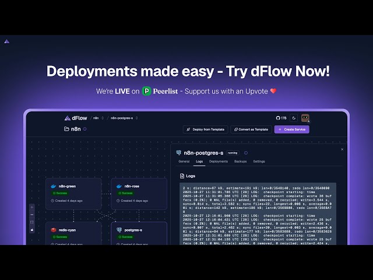Select the redis-cyan service node

(x=73, y=233)
